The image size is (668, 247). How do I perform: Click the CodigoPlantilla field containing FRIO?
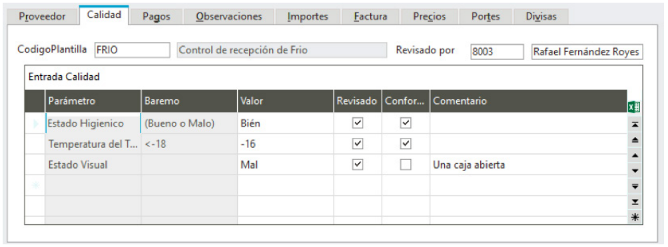(x=132, y=50)
